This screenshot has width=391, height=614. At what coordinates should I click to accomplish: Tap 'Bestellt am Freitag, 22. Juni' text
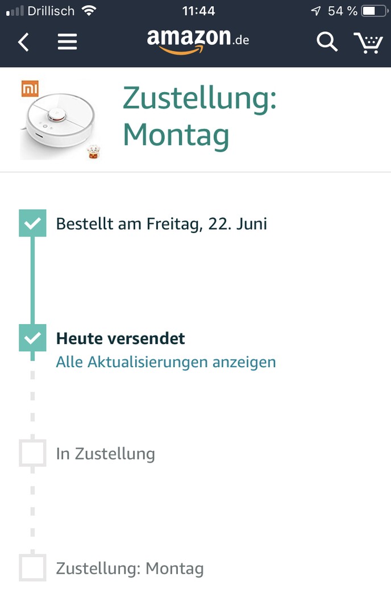click(161, 223)
